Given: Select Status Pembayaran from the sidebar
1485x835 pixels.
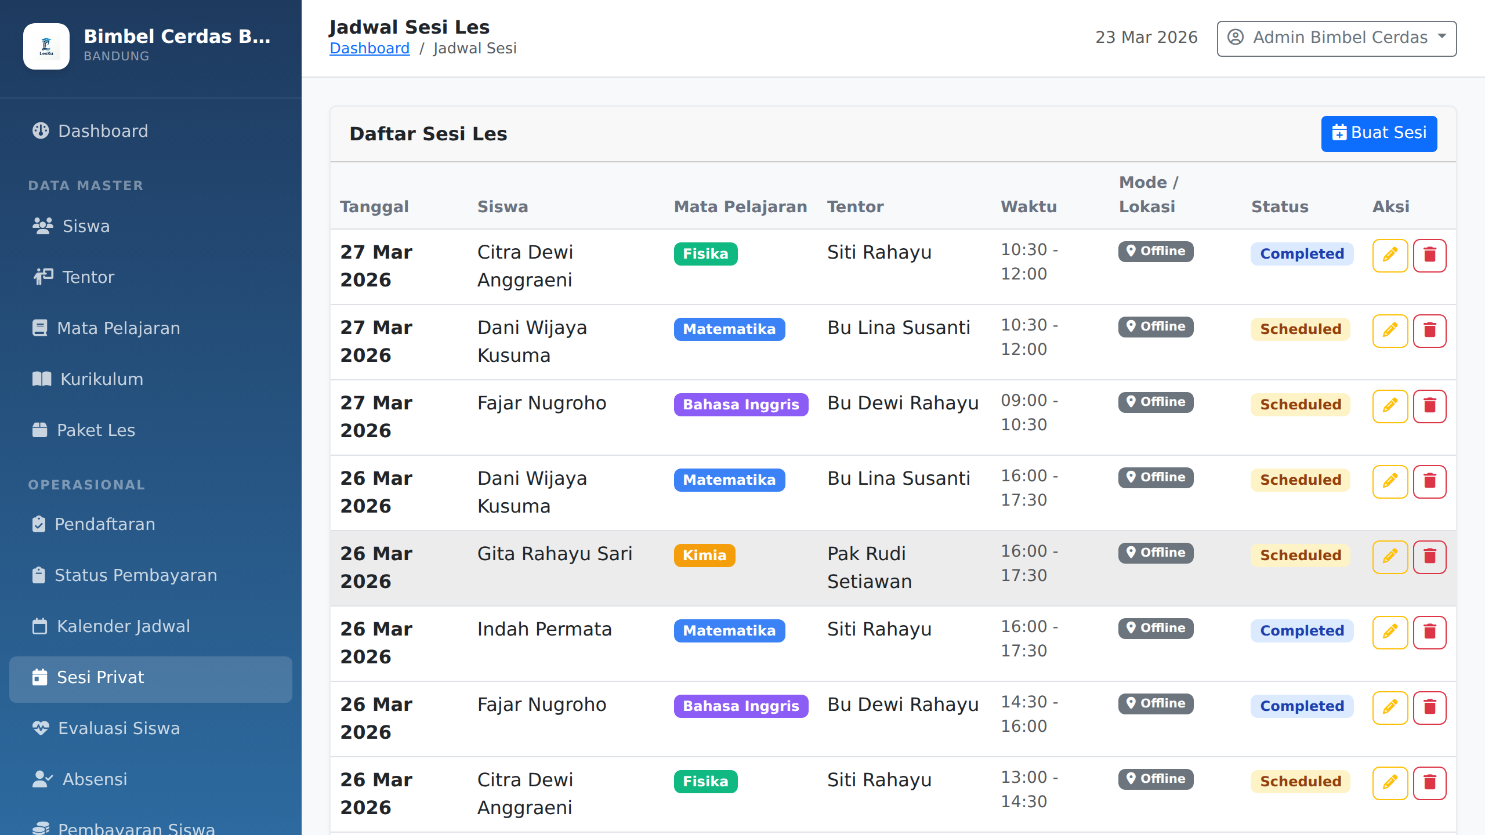Looking at the screenshot, I should click(x=137, y=575).
